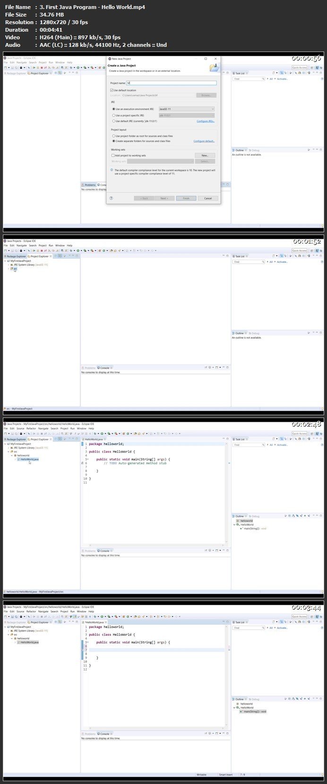This screenshot has width=327, height=784.
Task: Open the Window menu in the 00:03:44 frame
Action: click(82, 611)
